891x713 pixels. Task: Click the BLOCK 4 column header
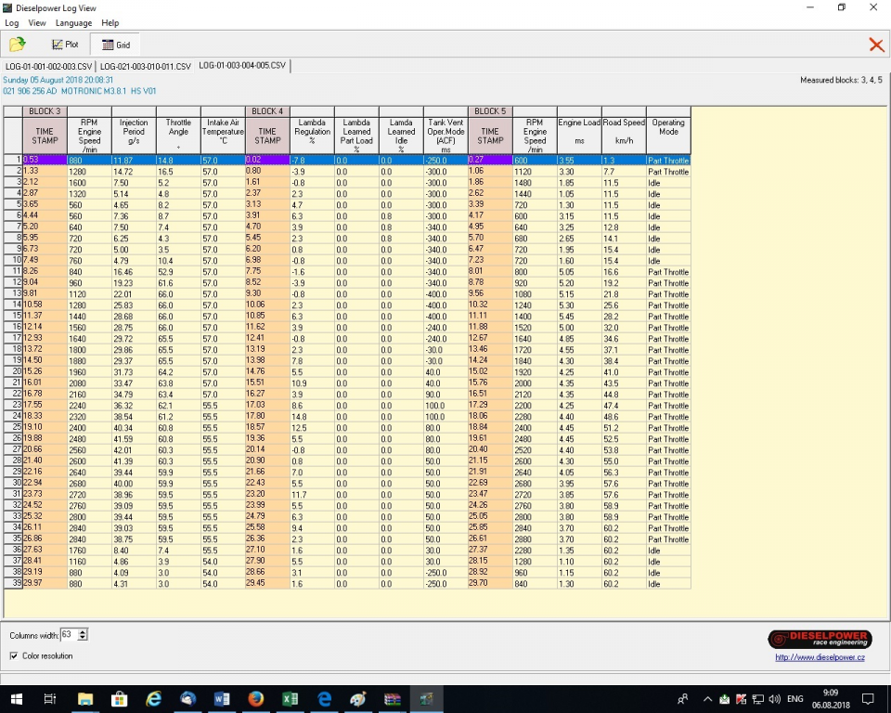267,111
